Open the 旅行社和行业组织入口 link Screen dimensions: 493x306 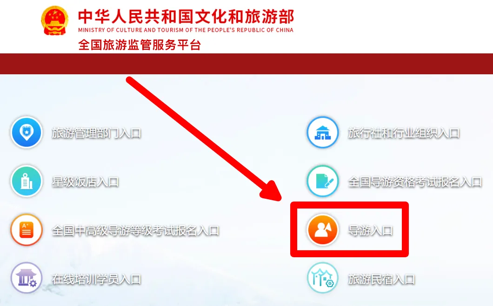tap(404, 133)
